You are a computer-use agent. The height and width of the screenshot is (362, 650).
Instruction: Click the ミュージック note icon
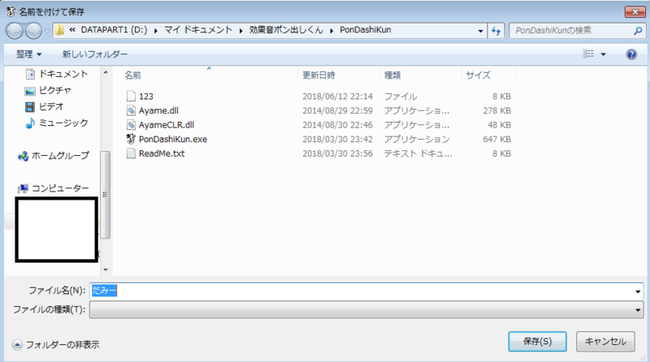click(30, 123)
